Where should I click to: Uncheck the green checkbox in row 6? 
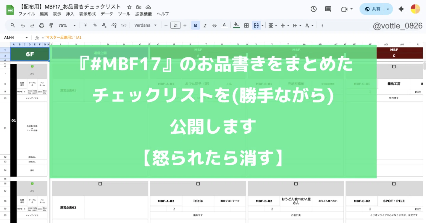pos(32,67)
